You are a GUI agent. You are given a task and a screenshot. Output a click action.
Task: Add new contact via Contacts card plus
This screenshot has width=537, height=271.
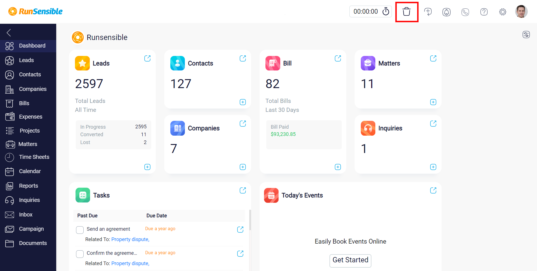[243, 102]
